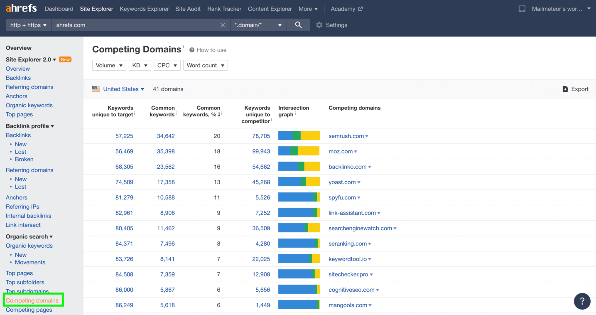Open the Link intersect sidebar link
Screen dimensions: 596x315
pyautogui.click(x=23, y=225)
